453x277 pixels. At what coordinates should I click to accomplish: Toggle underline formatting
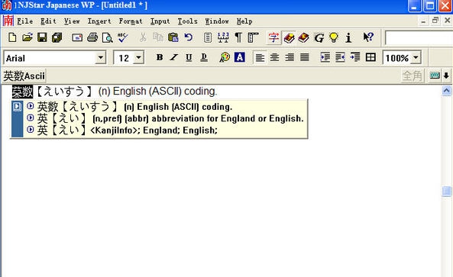click(x=189, y=58)
